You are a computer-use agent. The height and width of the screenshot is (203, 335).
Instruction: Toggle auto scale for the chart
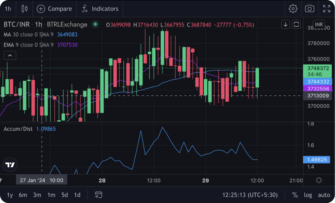[324, 195]
